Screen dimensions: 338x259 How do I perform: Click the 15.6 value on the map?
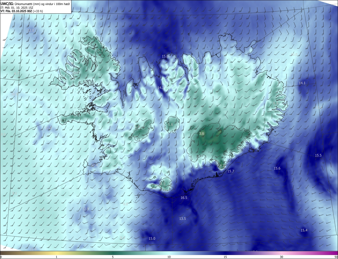(x=277, y=168)
